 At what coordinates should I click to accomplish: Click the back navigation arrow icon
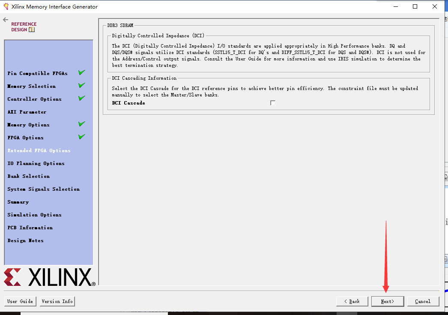[5, 19]
